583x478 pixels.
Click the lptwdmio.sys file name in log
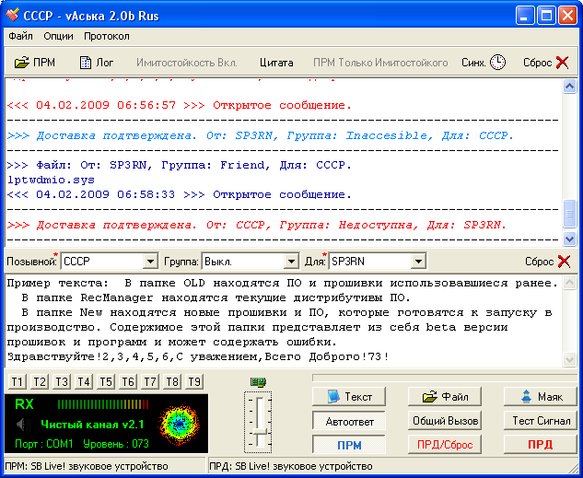51,180
